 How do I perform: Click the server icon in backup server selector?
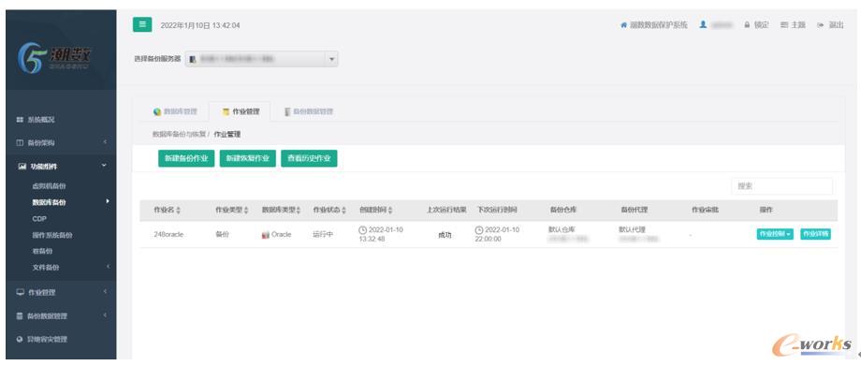click(193, 59)
